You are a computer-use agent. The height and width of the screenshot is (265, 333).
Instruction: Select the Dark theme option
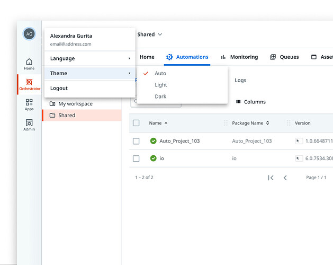182,96
